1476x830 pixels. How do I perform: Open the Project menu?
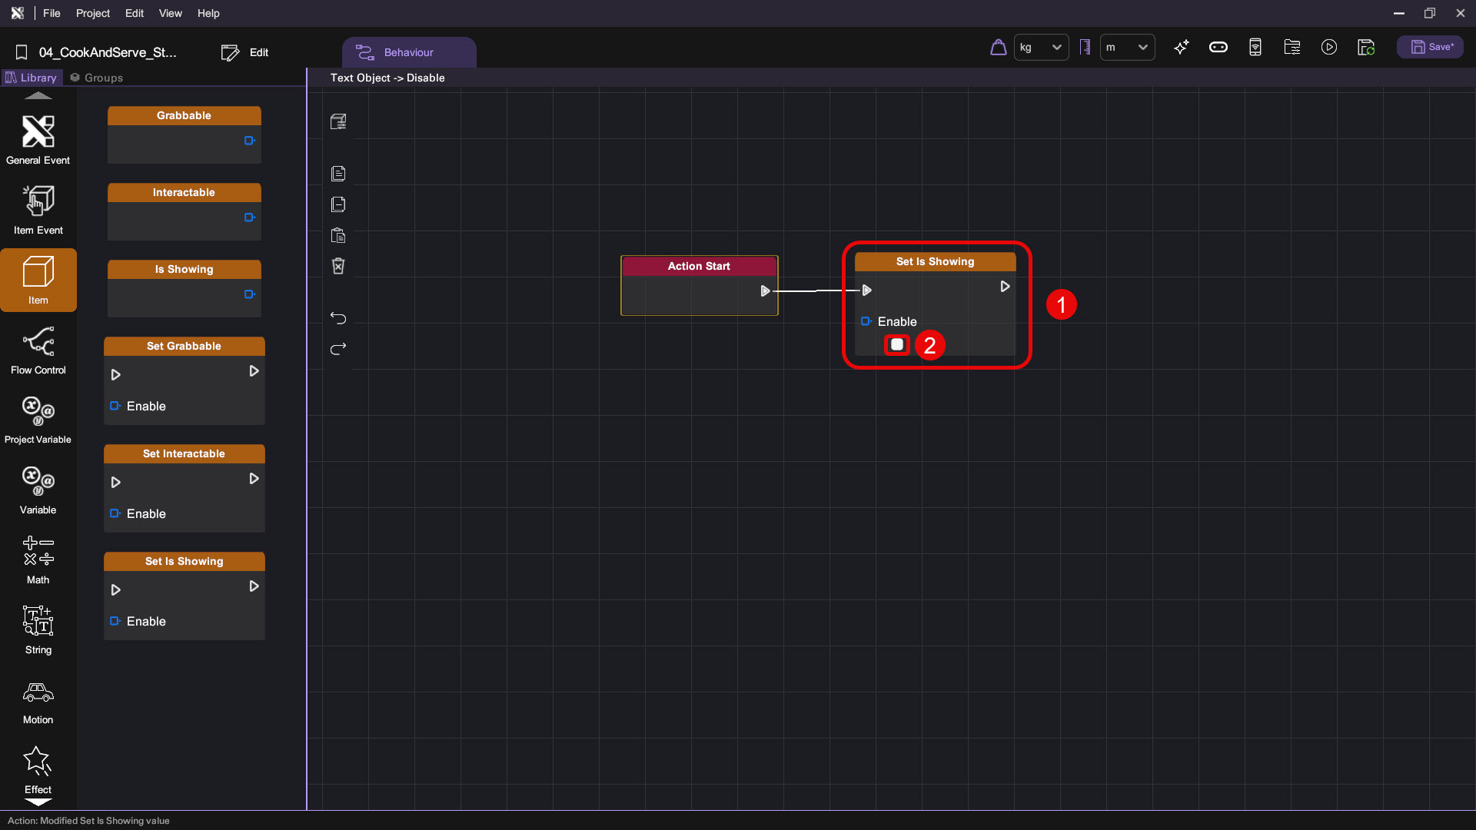92,13
